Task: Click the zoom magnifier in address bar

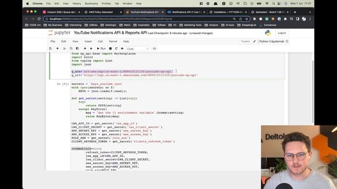Action: click(x=234, y=19)
